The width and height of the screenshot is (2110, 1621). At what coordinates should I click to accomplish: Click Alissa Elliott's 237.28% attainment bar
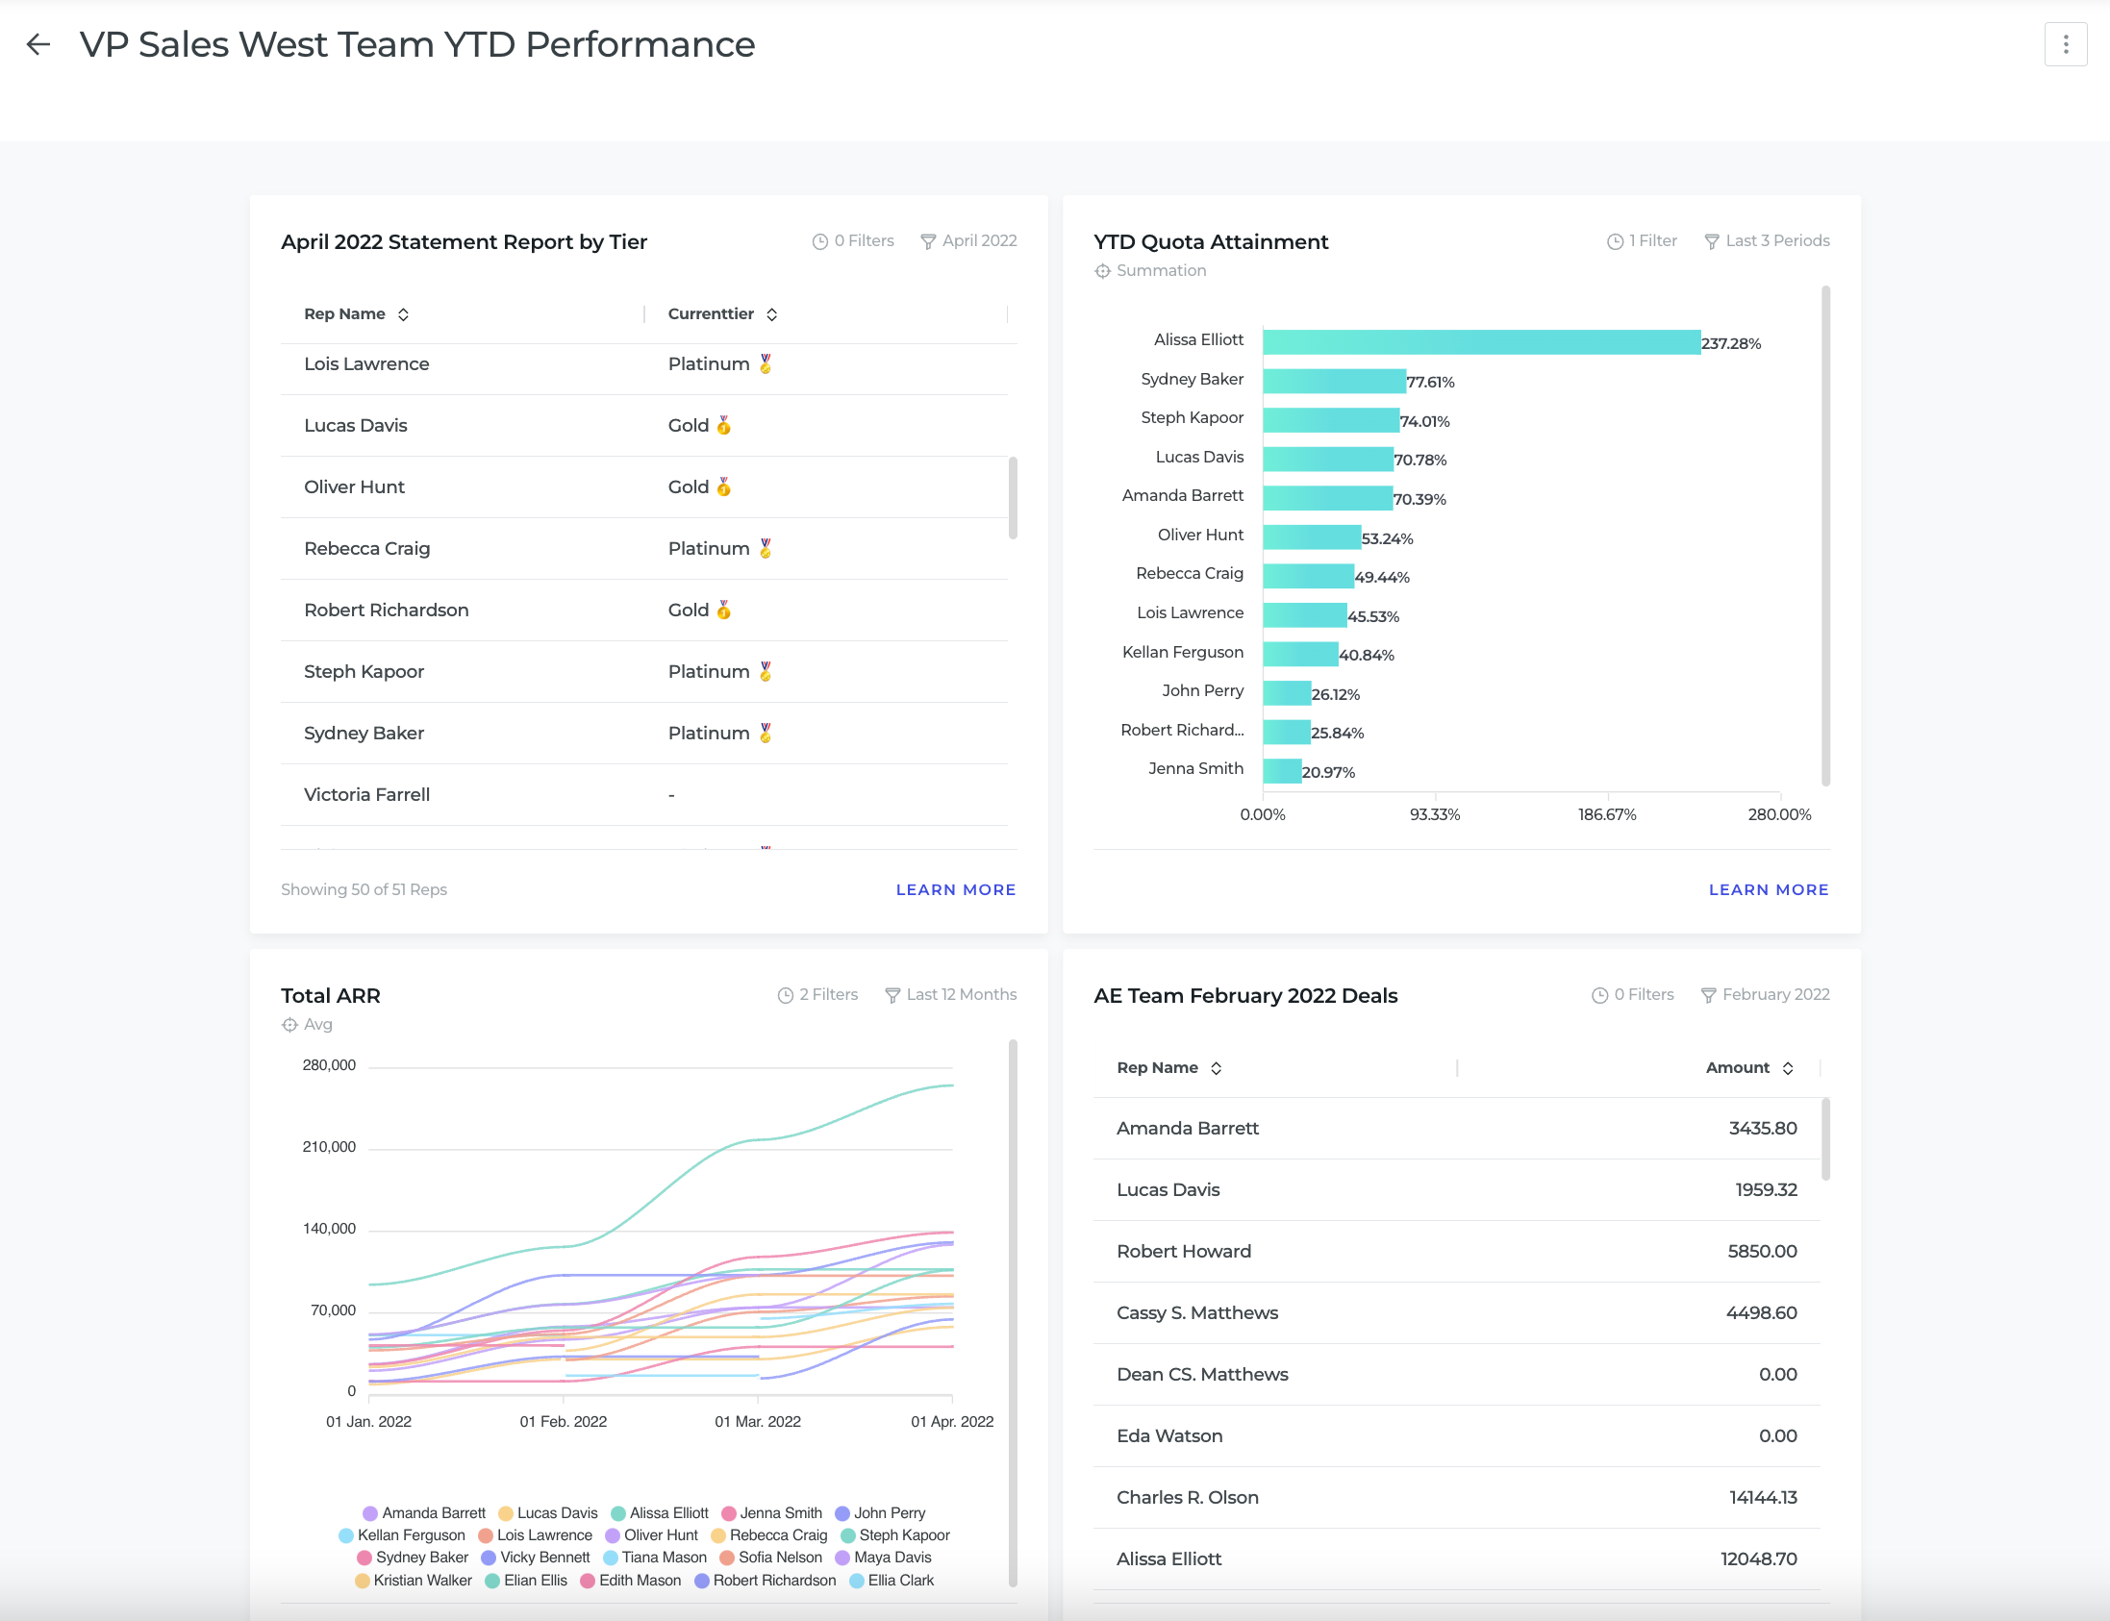tap(1481, 342)
